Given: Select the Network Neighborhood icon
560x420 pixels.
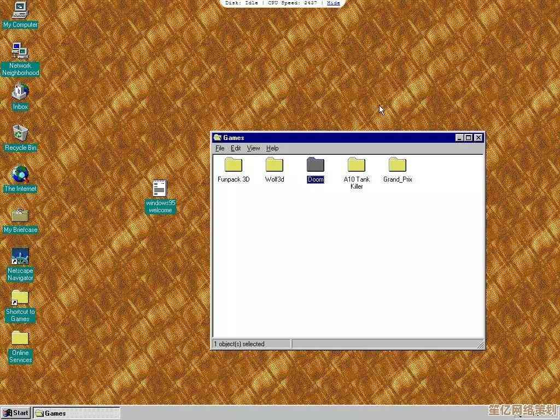Looking at the screenshot, I should (x=20, y=51).
